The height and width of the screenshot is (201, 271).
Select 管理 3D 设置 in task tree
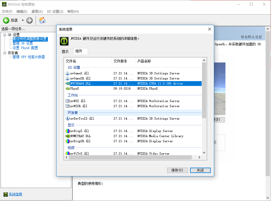(23, 43)
